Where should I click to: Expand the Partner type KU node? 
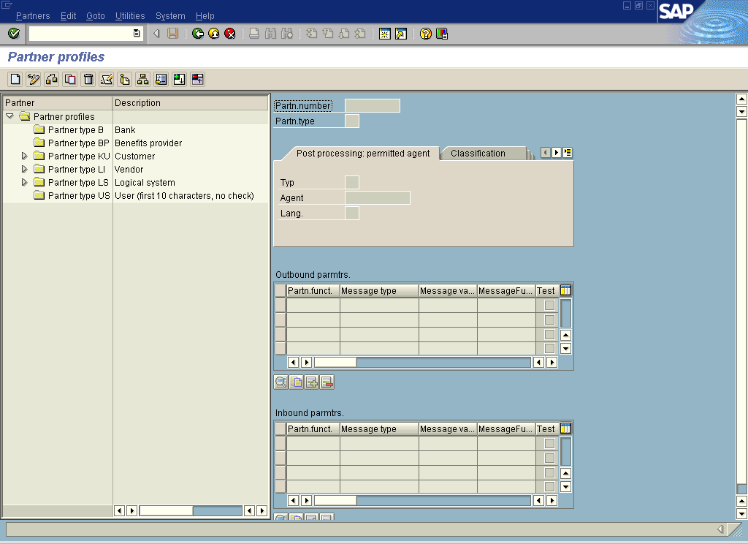23,156
